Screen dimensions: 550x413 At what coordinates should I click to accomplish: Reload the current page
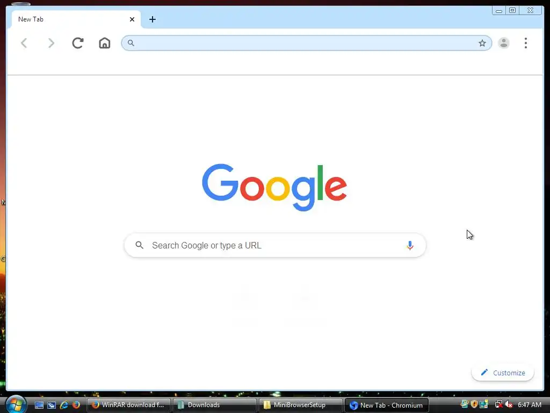[77, 43]
